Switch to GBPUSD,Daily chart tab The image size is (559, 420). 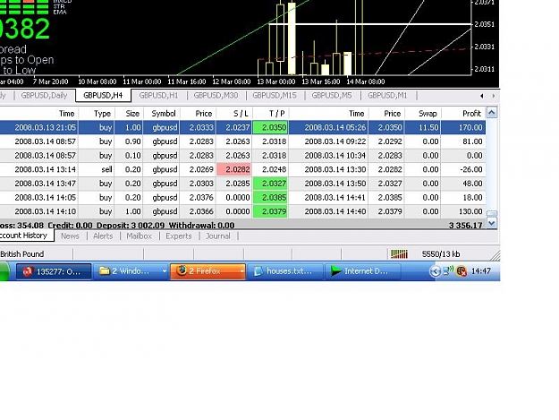coord(44,96)
